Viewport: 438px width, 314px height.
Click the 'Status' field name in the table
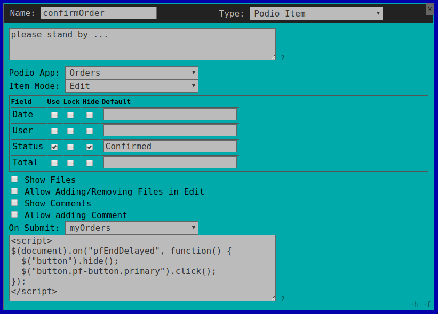pyautogui.click(x=28, y=146)
